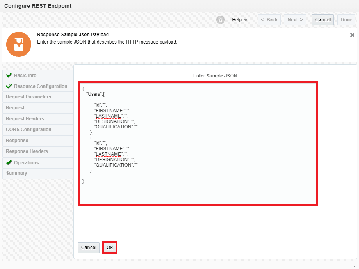Switch to the Request step
359x269 pixels.
(x=15, y=108)
